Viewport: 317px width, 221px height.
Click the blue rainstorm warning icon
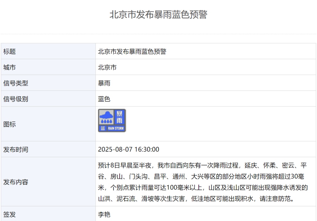[x=112, y=120]
